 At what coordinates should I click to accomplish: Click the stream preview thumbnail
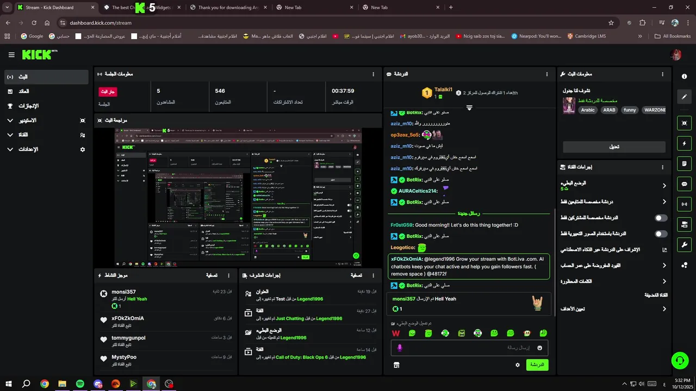(x=238, y=198)
